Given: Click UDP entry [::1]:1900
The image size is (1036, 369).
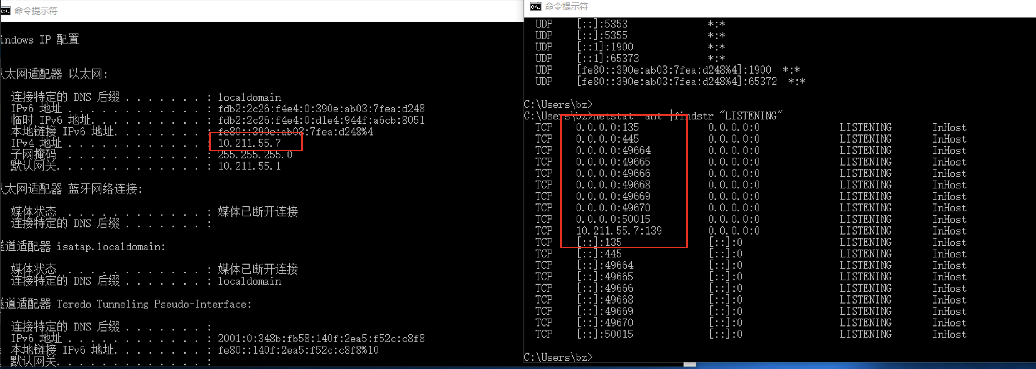Looking at the screenshot, I should click(605, 47).
